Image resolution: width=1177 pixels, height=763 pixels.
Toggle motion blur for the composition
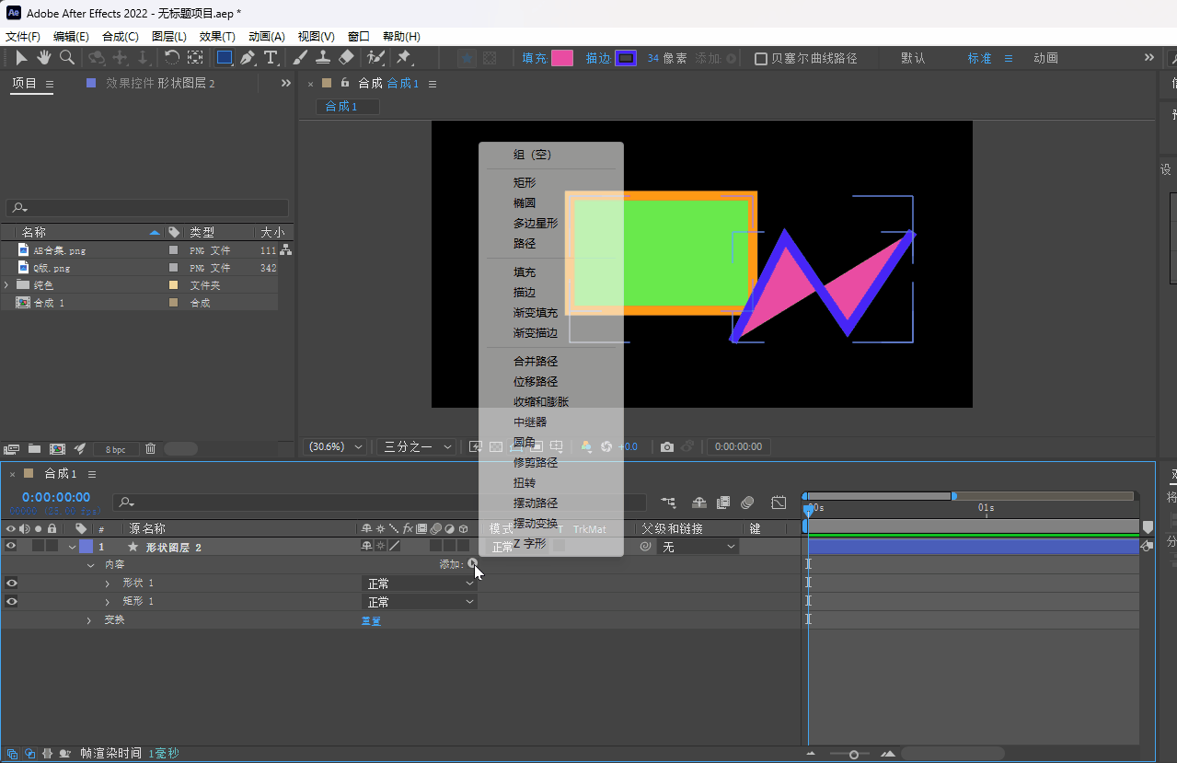[747, 503]
